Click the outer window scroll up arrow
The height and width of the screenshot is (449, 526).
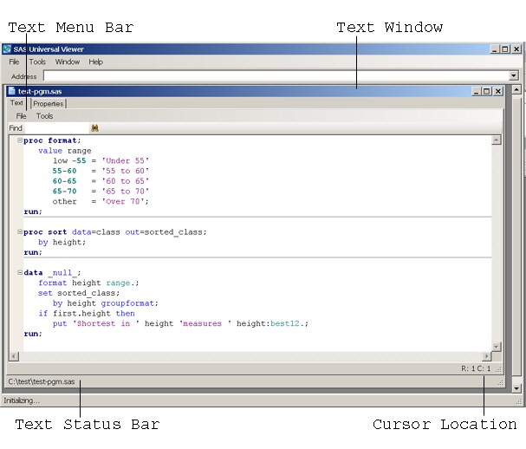(x=516, y=89)
